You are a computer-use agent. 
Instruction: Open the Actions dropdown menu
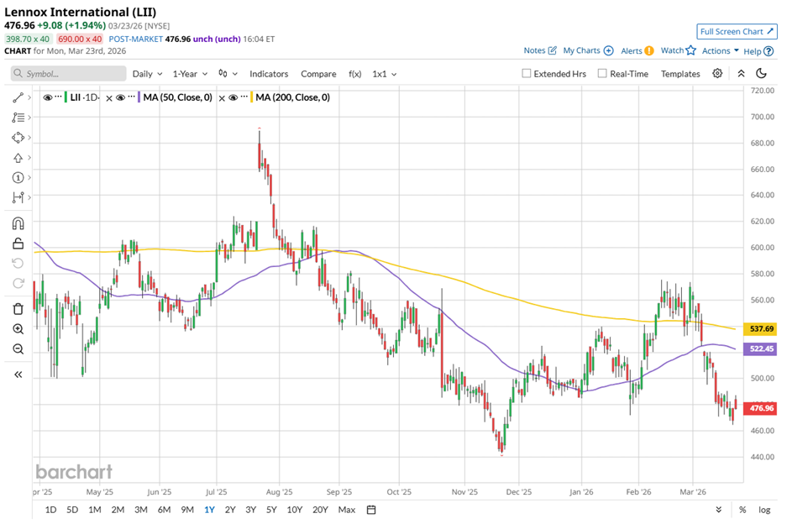tap(721, 50)
